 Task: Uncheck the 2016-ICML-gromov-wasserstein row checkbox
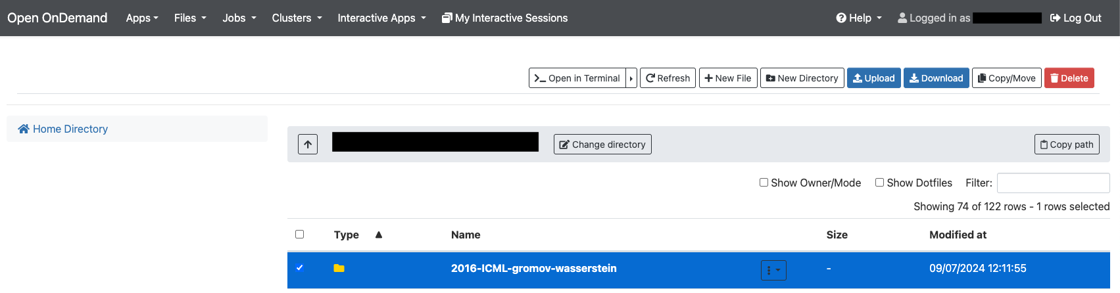tap(300, 268)
